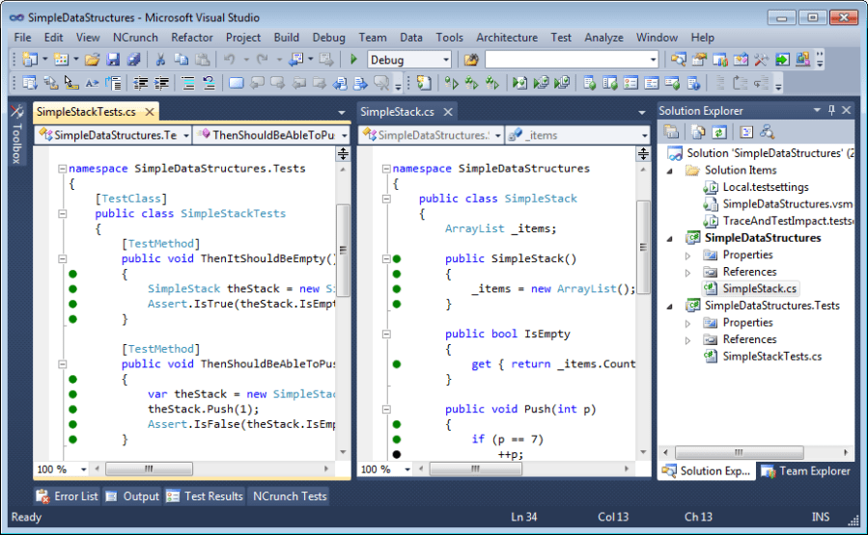The height and width of the screenshot is (535, 868).
Task: Toggle split view at top of SimpleStackTests editor
Action: 343,153
